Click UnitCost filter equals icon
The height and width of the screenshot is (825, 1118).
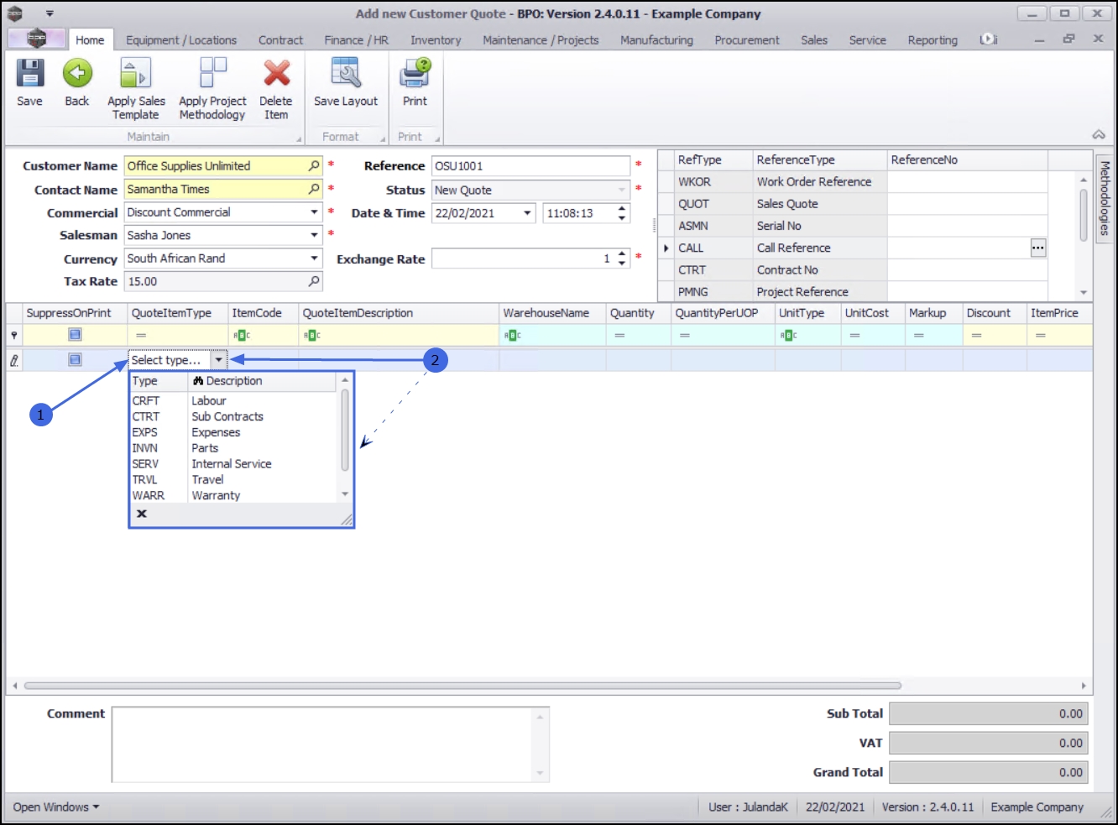(854, 336)
